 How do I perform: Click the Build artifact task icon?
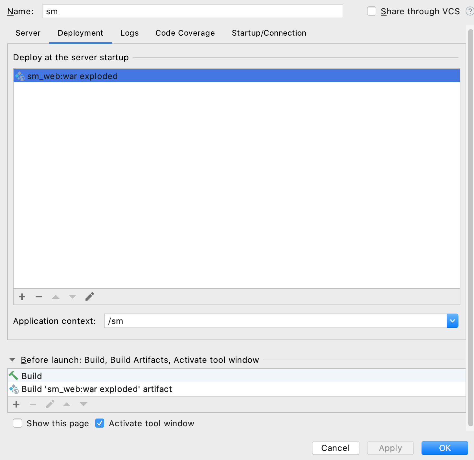click(x=14, y=389)
